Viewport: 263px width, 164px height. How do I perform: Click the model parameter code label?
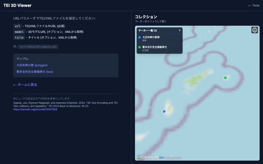[x=19, y=32]
